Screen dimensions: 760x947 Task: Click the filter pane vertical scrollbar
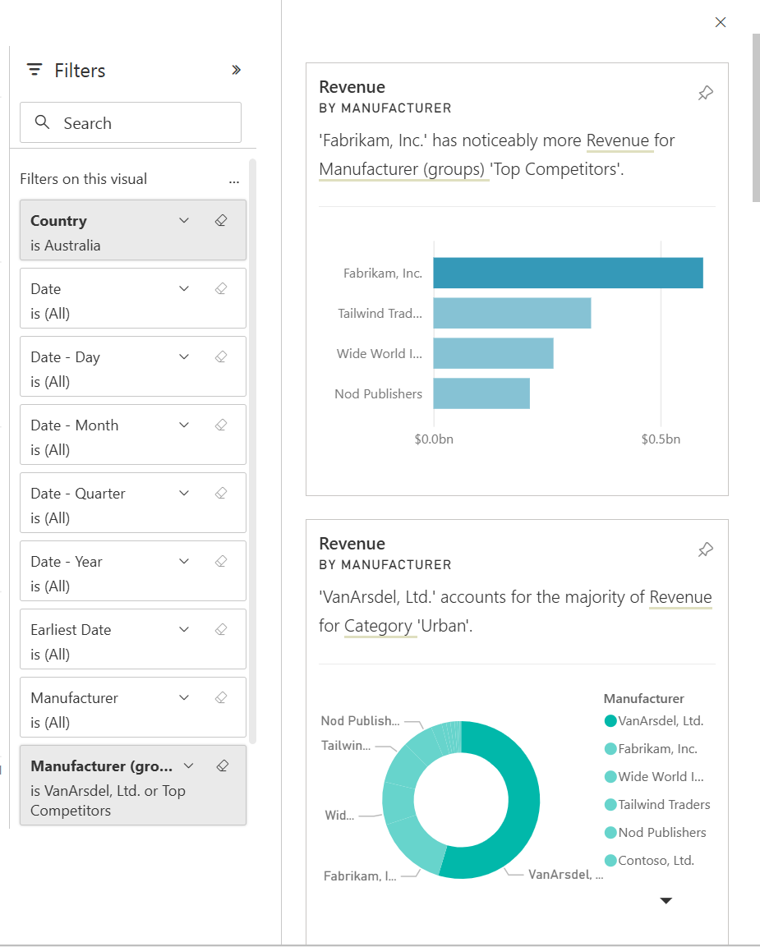(x=252, y=451)
